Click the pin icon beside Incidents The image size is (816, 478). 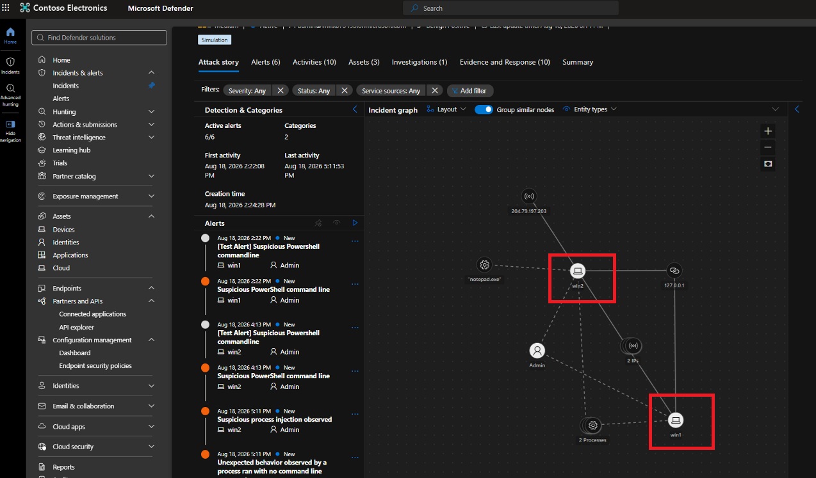(x=151, y=85)
